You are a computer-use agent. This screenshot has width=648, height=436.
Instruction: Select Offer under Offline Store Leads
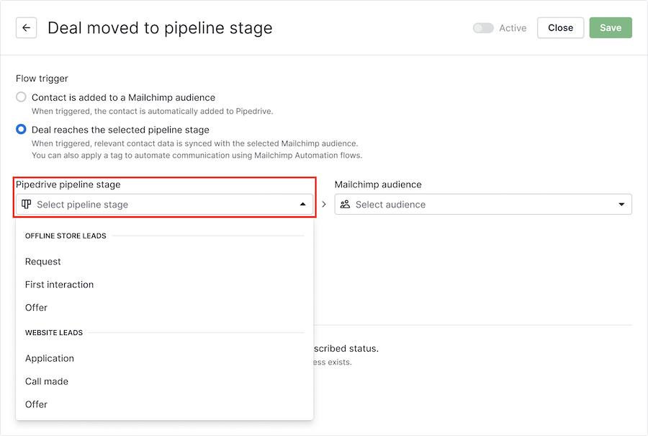pos(36,308)
